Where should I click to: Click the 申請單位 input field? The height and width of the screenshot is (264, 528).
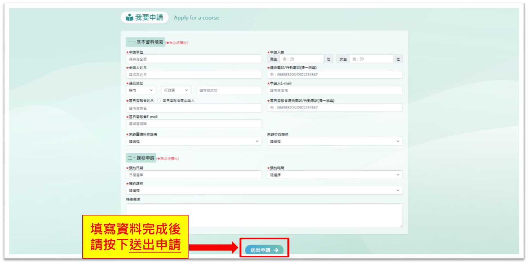(x=194, y=59)
